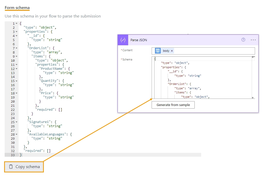The height and width of the screenshot is (175, 262).
Task: Collapse the Signature1 fold on line 25
Action: click(x=17, y=122)
